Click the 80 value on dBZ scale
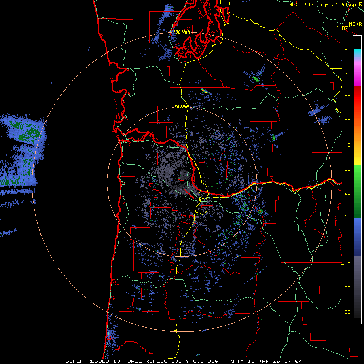Screen dimensions: 364x364 coord(347,49)
